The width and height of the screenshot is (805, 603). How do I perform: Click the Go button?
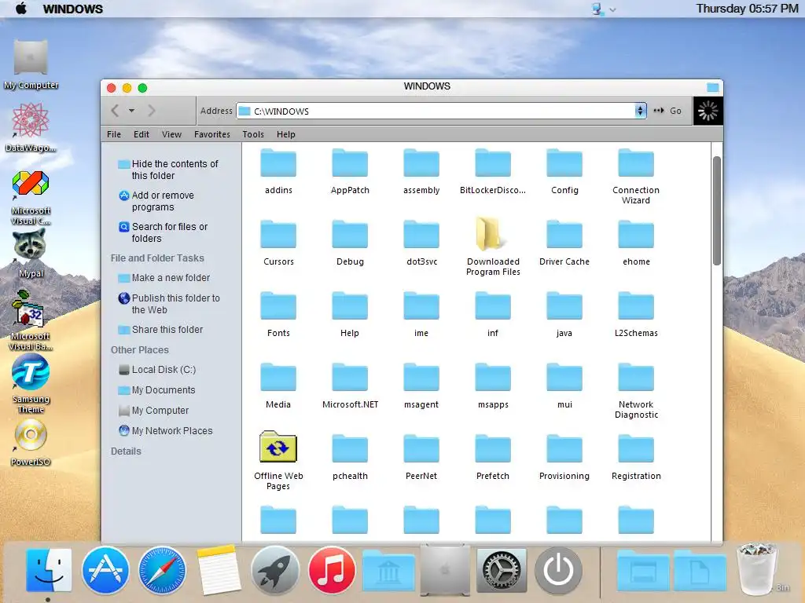(668, 111)
